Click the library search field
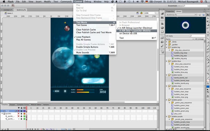 point(197,36)
